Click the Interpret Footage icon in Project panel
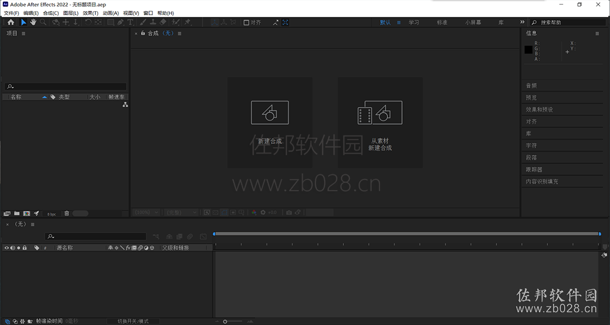The image size is (610, 325). (x=7, y=213)
